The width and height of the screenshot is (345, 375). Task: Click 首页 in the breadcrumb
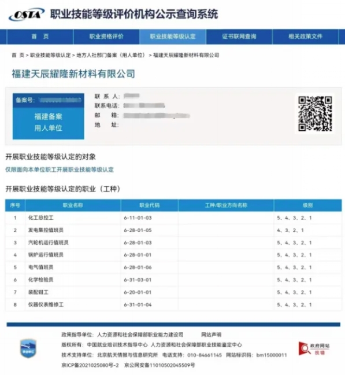18,55
